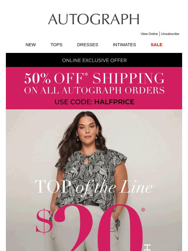Screen dimensions: 188x251
Task: Click the AUTOGRAPH brand logo
Action: click(x=94, y=19)
